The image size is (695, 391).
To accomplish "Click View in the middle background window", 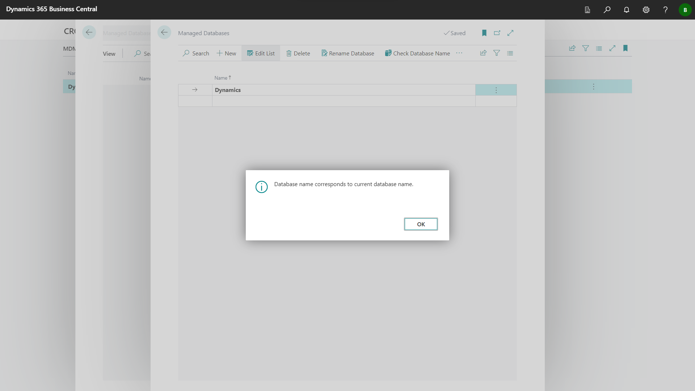I will pyautogui.click(x=109, y=54).
